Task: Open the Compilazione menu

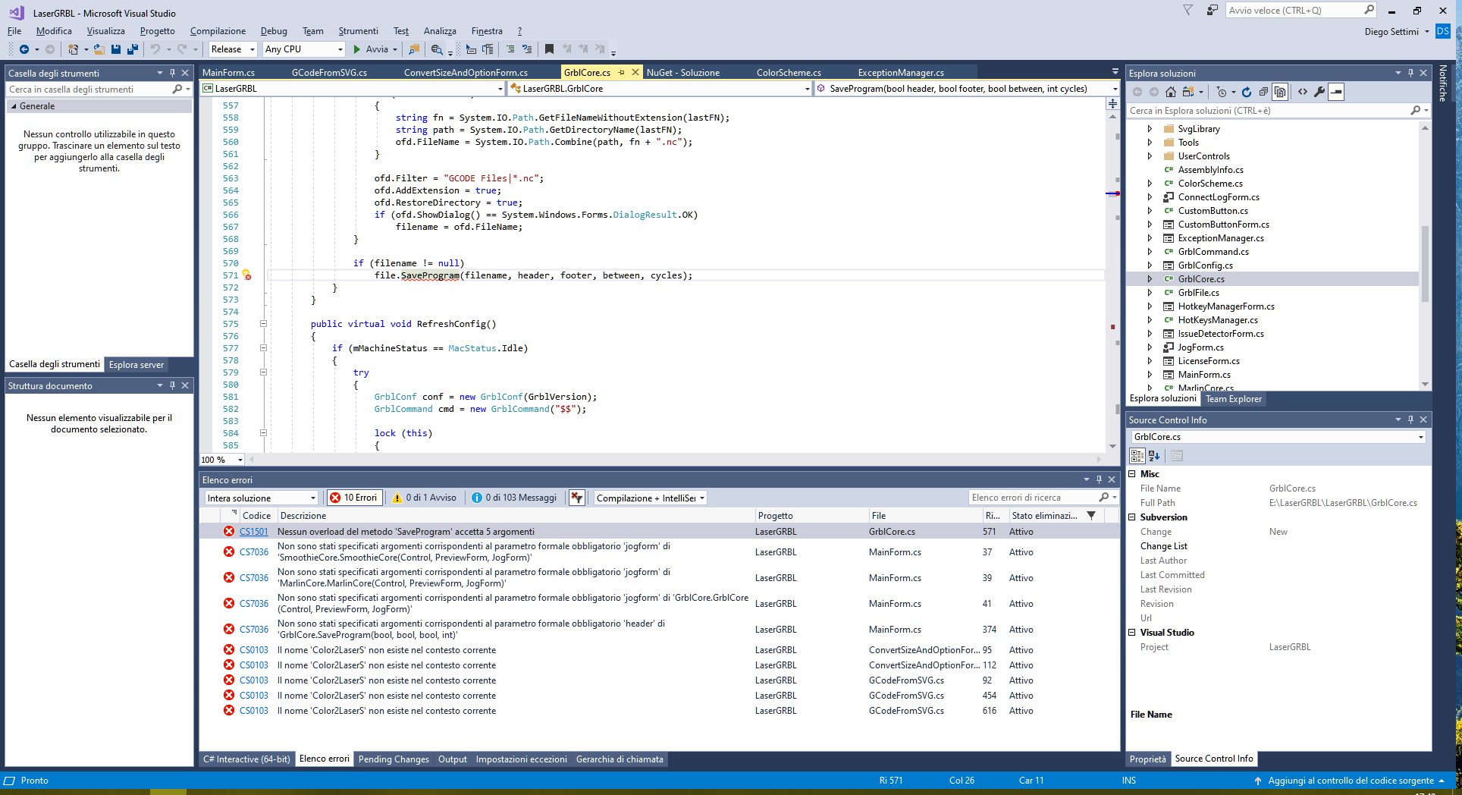Action: pos(218,31)
